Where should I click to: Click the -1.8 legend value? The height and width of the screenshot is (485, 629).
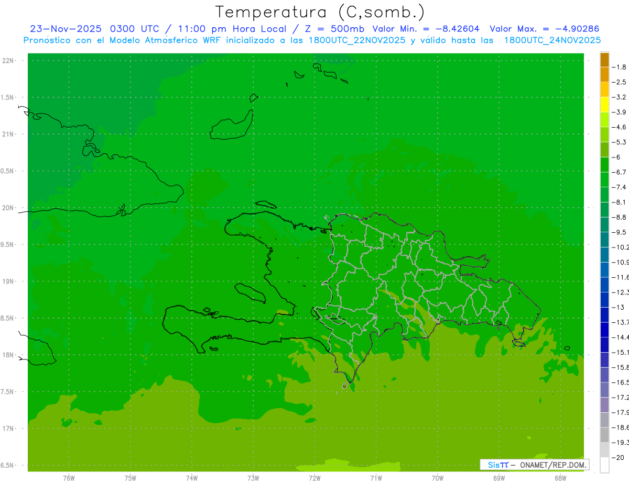pyautogui.click(x=620, y=67)
